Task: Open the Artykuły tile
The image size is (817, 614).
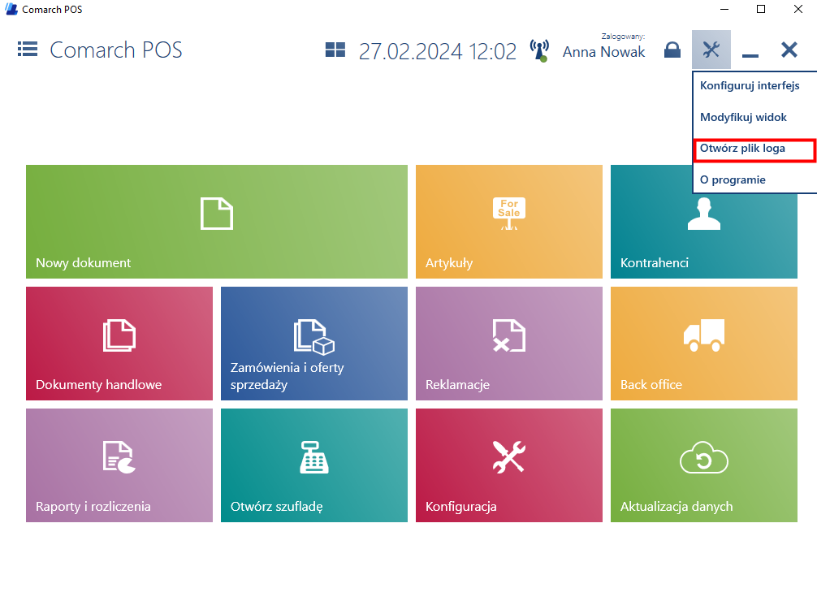Action: click(x=509, y=222)
